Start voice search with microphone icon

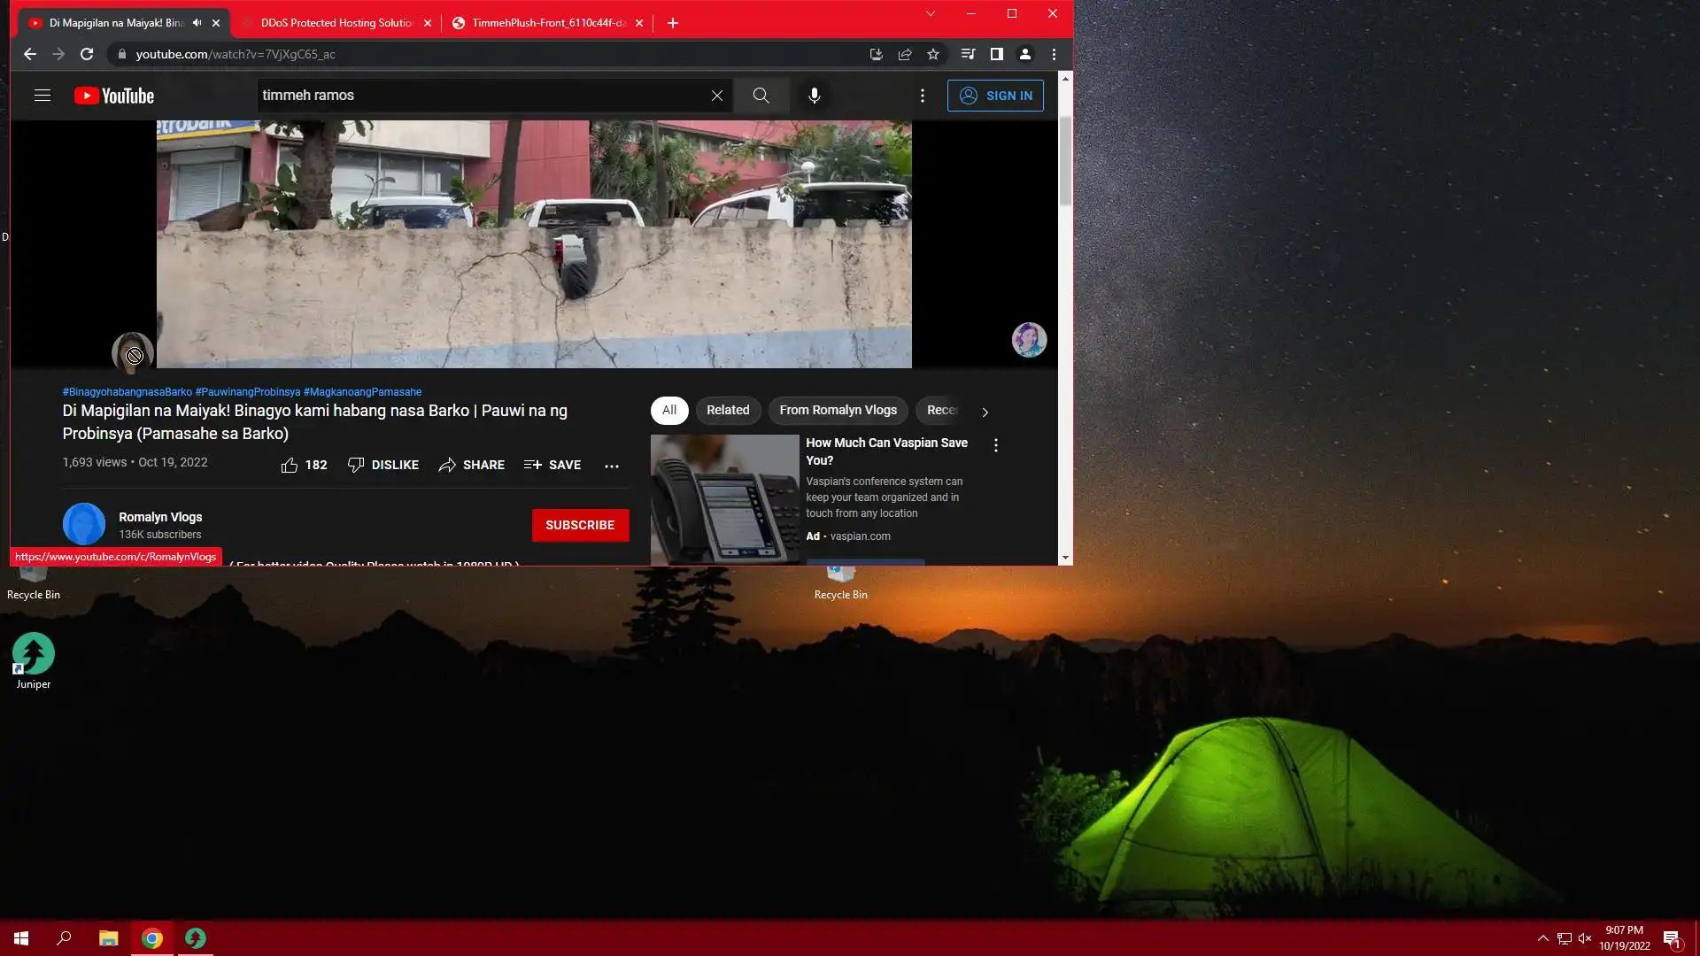(814, 96)
